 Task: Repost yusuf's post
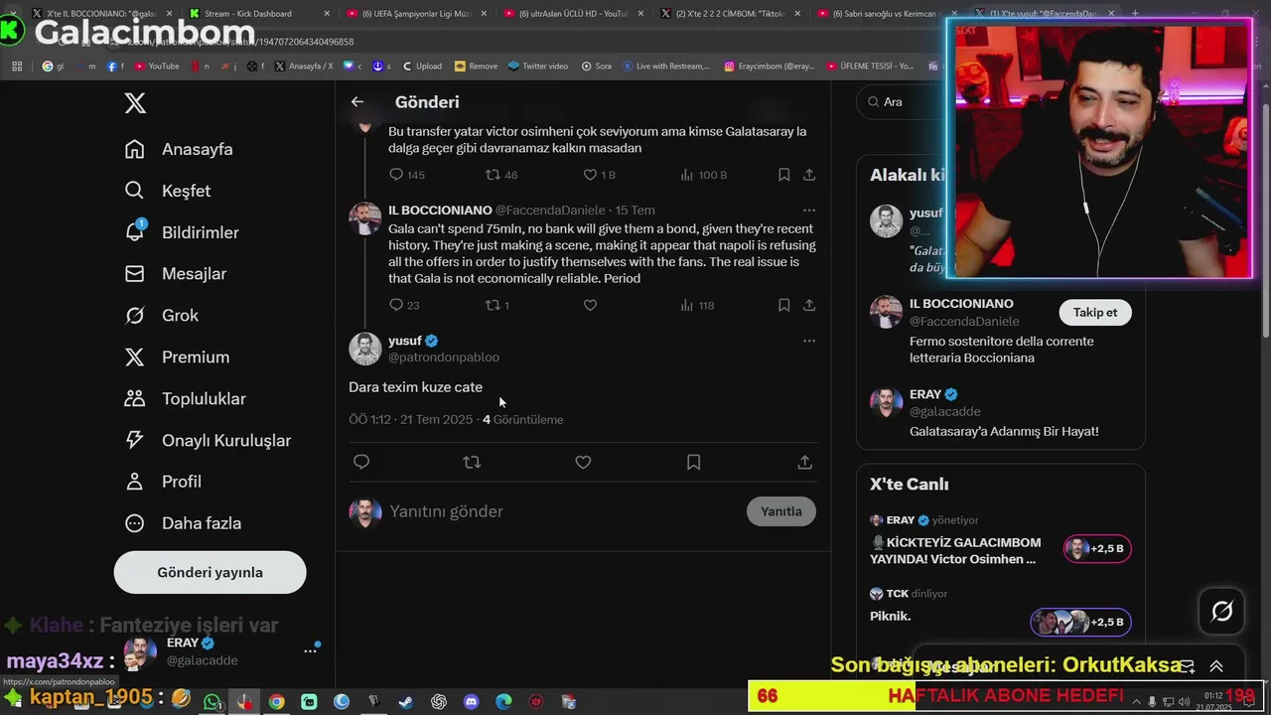pos(472,462)
